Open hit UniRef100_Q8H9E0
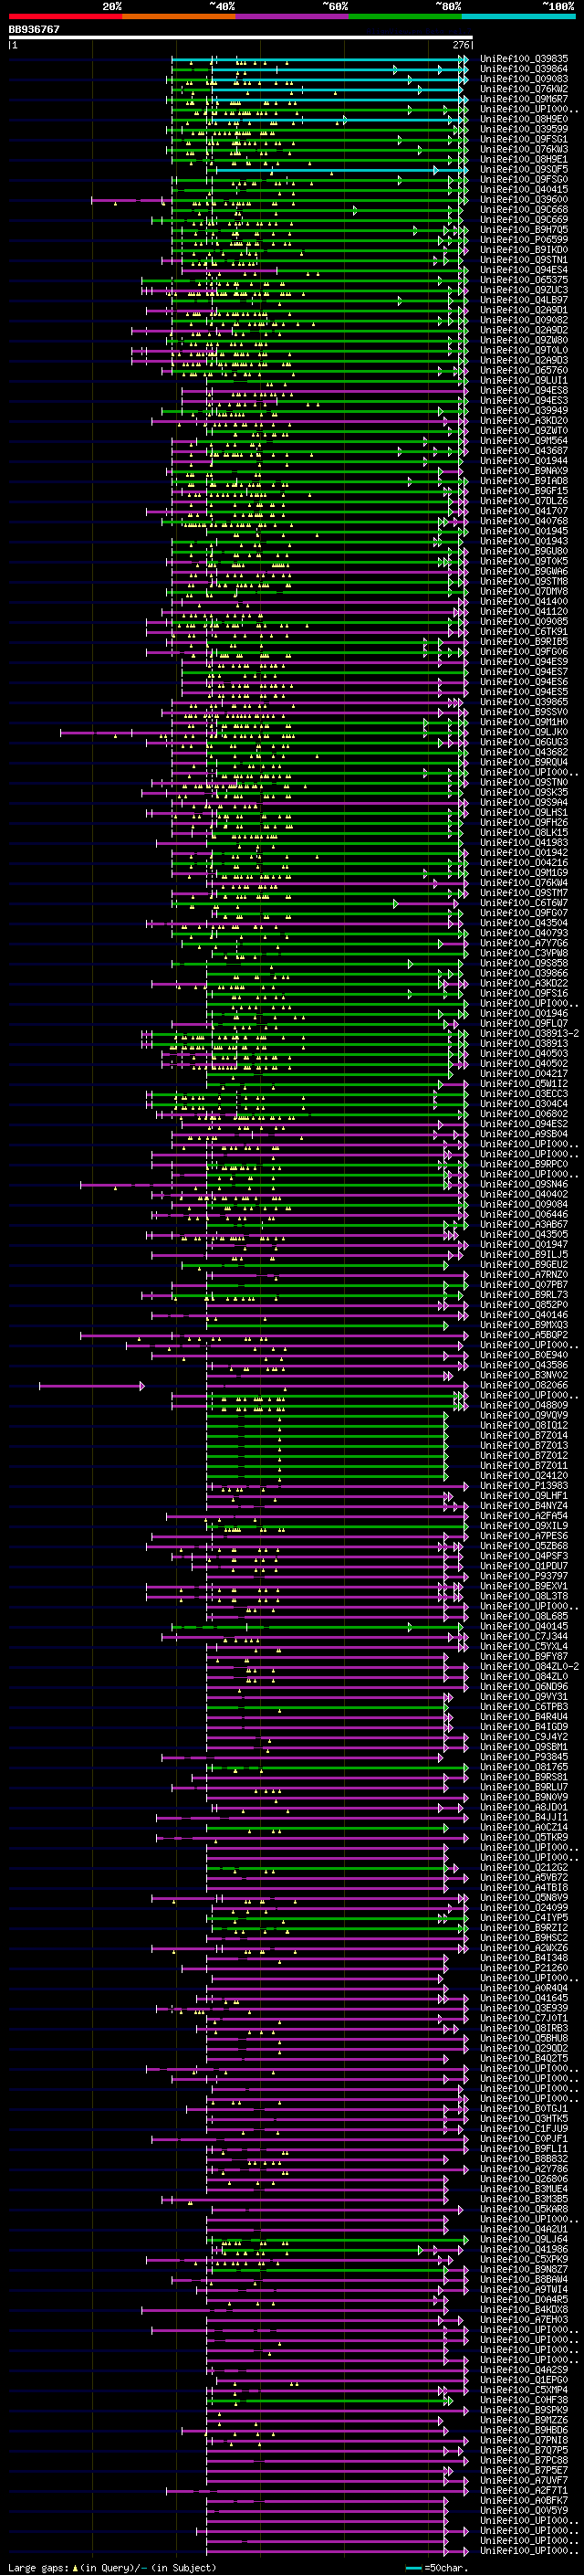 pyautogui.click(x=524, y=119)
